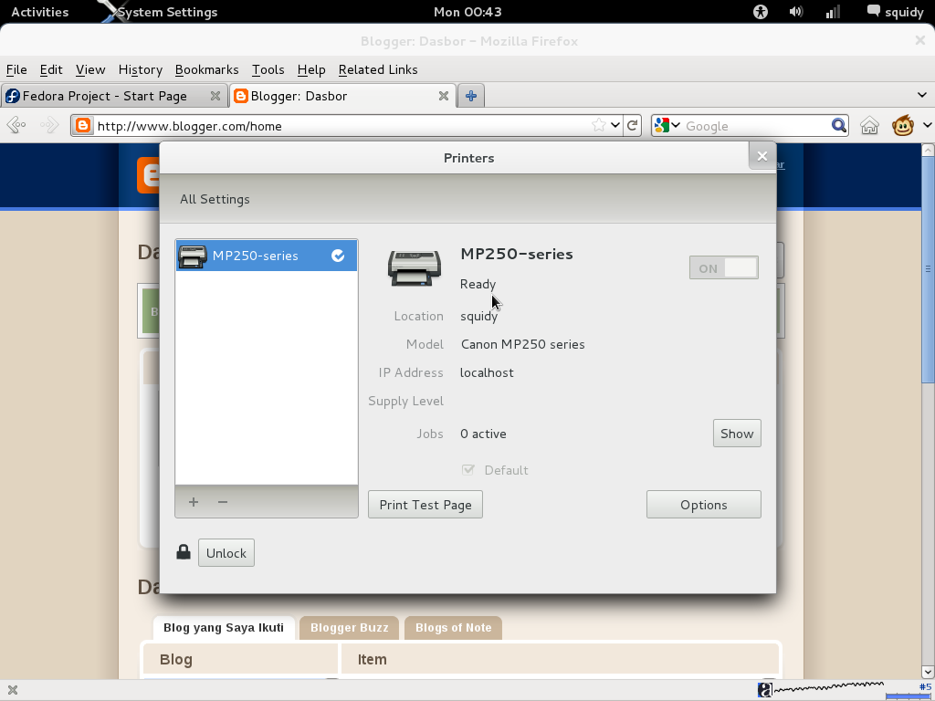Select the Blog yang Saya Ikuti tab

coord(224,628)
